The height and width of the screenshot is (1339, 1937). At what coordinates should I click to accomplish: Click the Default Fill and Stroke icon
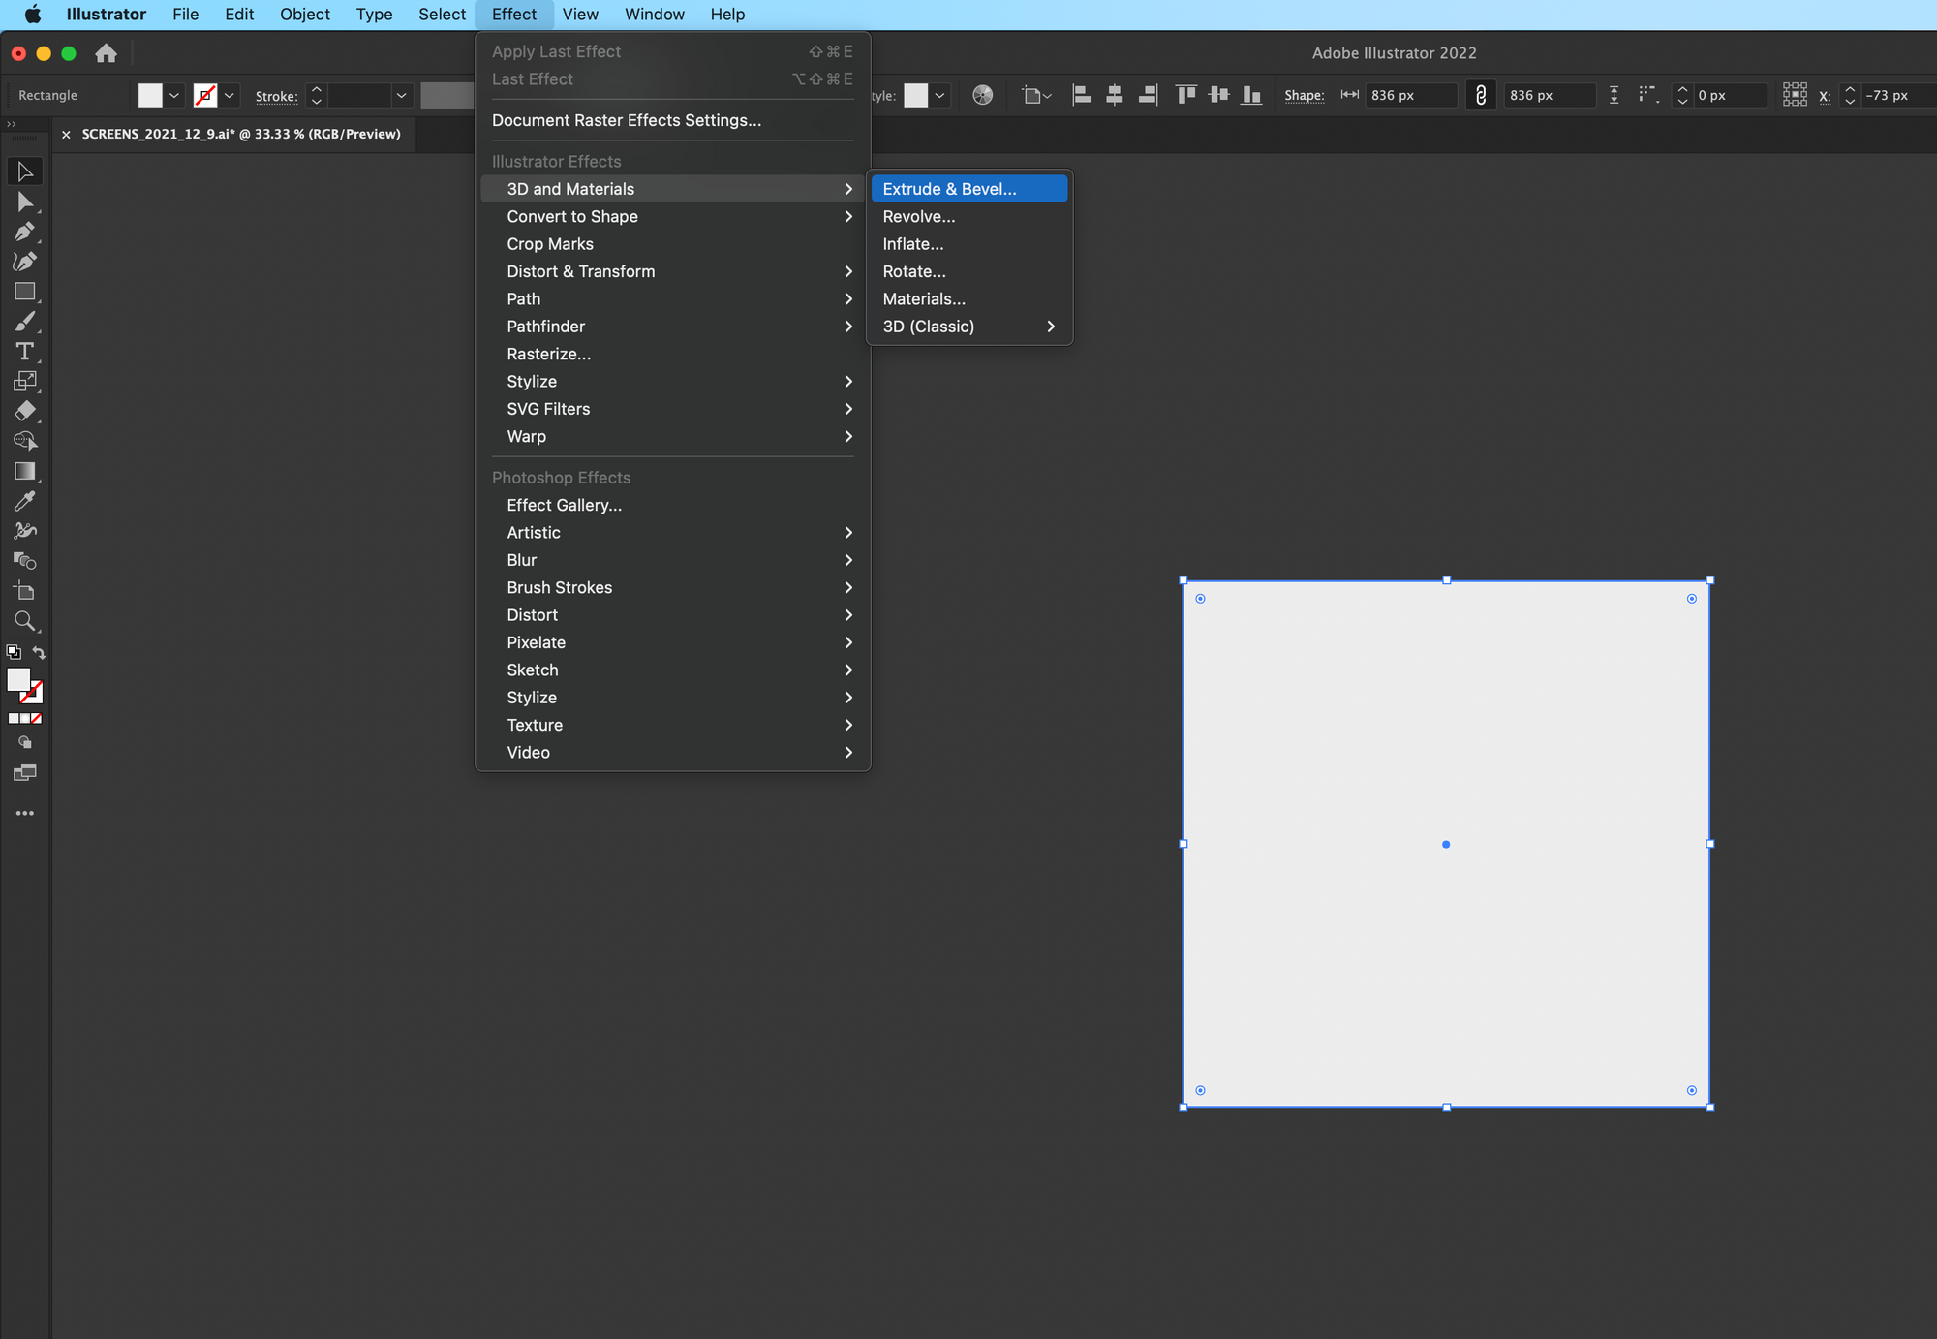(14, 652)
